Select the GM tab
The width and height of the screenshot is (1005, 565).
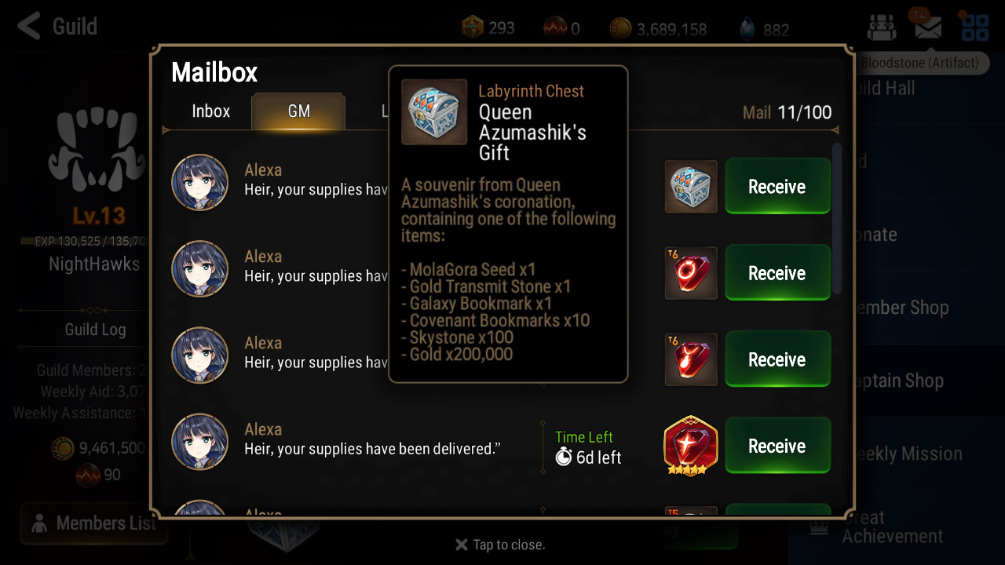[x=298, y=111]
